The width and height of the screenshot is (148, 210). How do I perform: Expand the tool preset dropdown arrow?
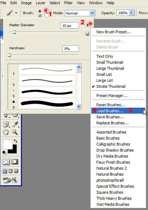pos(16,13)
